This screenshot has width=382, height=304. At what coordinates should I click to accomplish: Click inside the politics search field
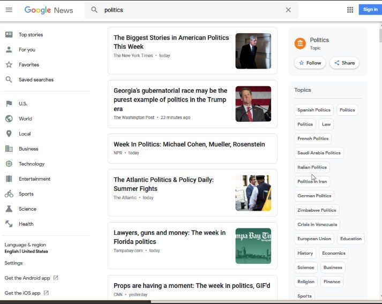188,10
